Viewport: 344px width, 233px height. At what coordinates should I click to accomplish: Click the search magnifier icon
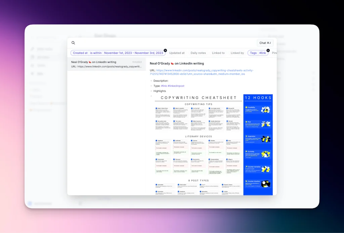coord(73,43)
